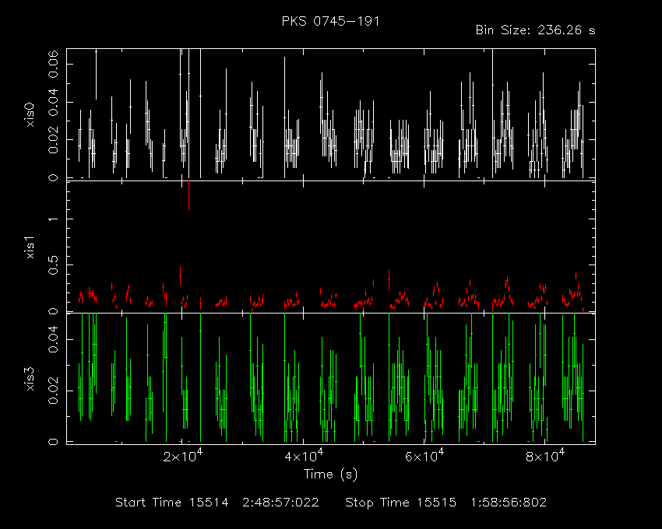Click the 1:58:56:802 stop timestamp
Image resolution: width=662 pixels, height=529 pixels.
[509, 503]
